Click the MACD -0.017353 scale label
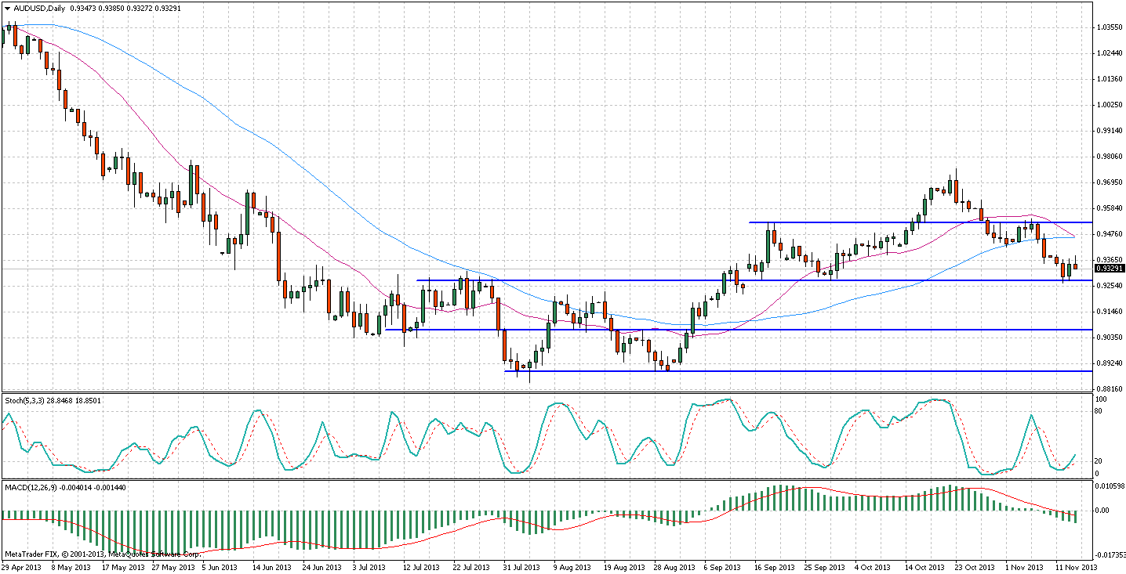This screenshot has width=1126, height=574. click(x=1109, y=554)
